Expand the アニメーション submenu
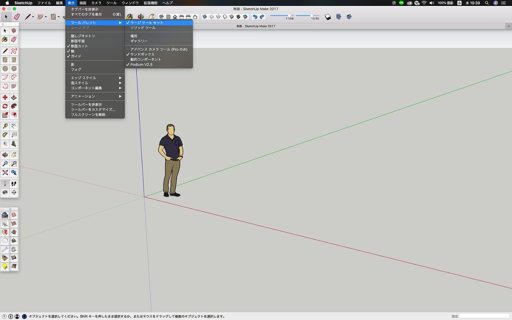 click(95, 96)
